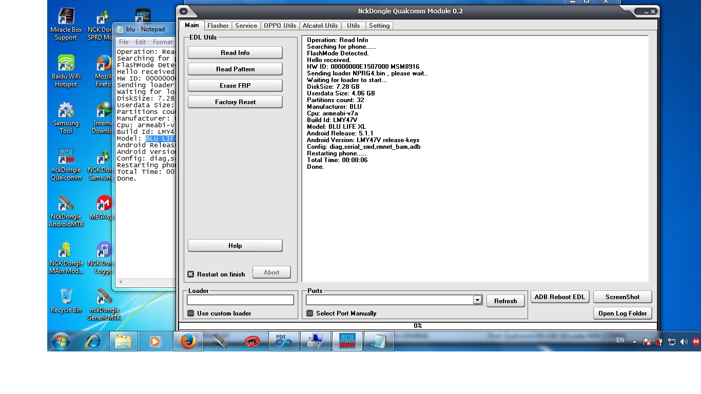Image resolution: width=701 pixels, height=394 pixels.
Task: Click the EN language indicator in taskbar
Action: coord(620,340)
